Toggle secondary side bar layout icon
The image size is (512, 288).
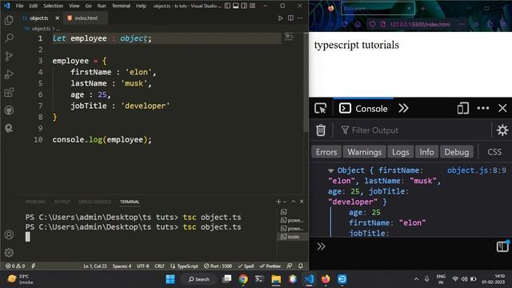pos(244,6)
